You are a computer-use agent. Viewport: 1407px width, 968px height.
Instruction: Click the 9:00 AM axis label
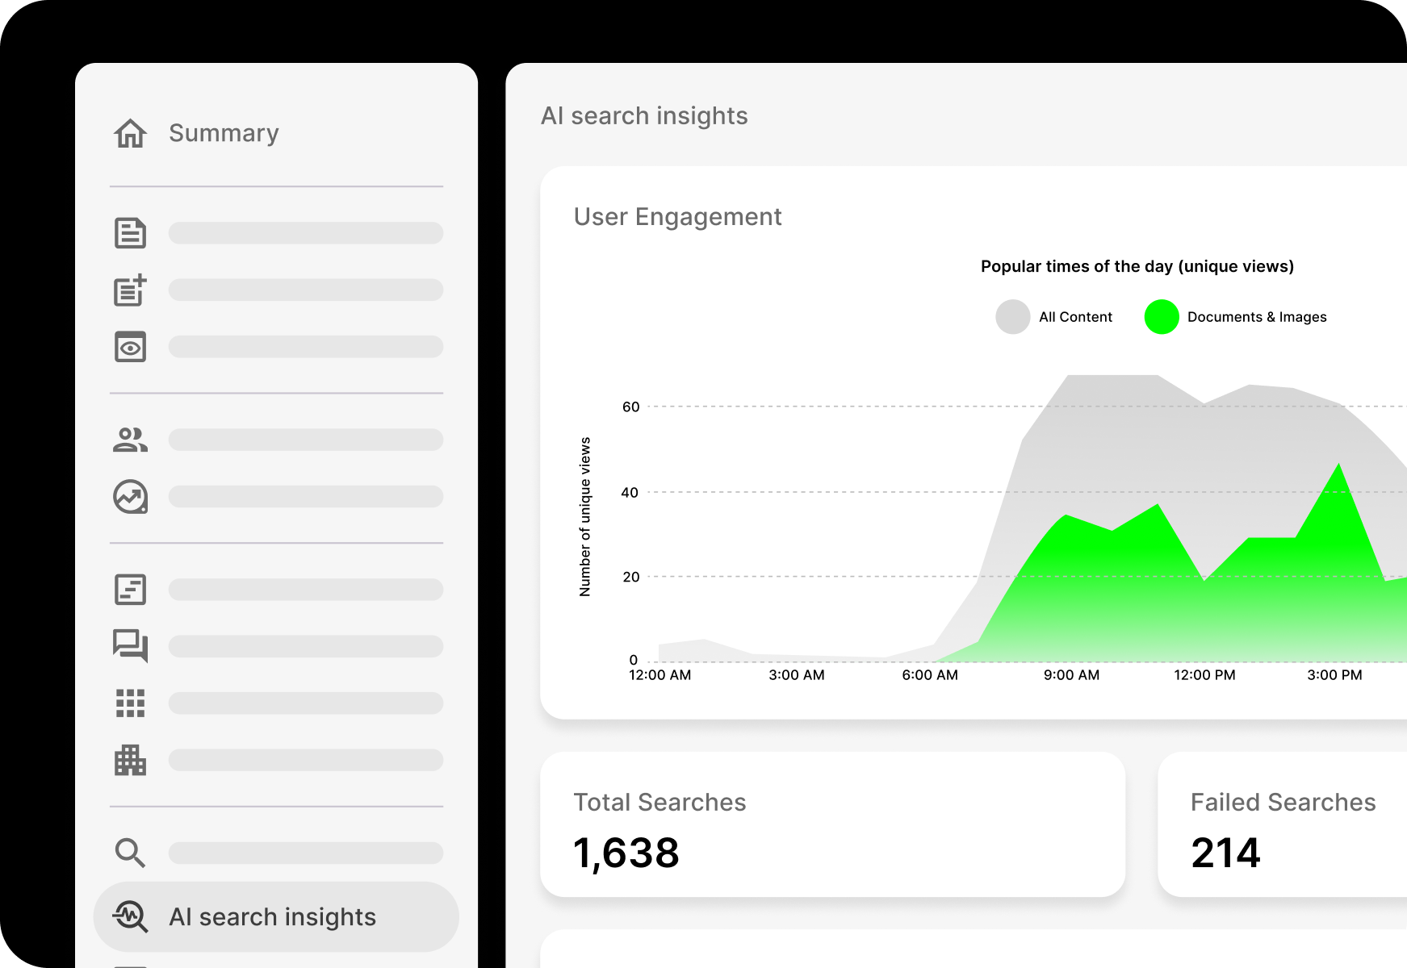point(1071,675)
